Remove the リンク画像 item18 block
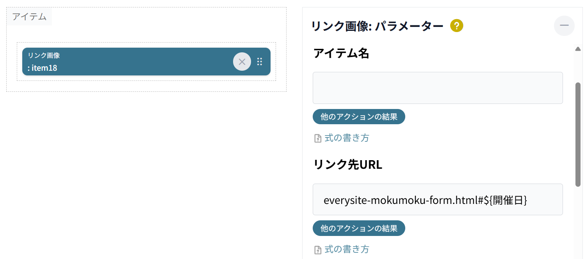This screenshot has width=586, height=259. 242,62
